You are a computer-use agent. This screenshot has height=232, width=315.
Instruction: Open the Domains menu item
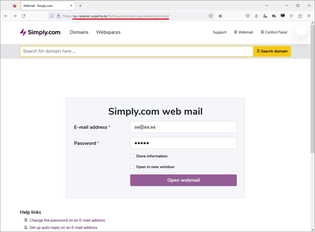[x=79, y=32]
